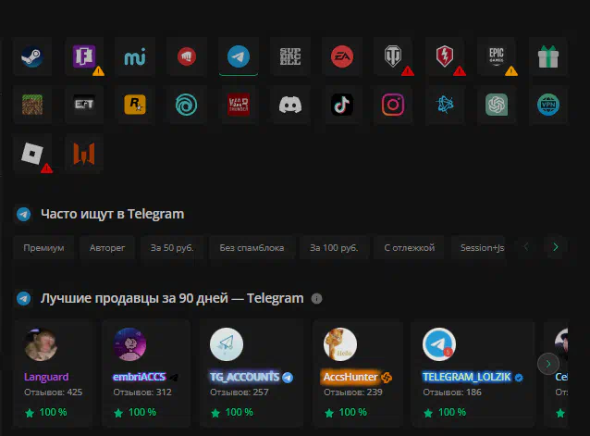The image size is (590, 436).
Task: Click embriACCS purple avatar
Action: (x=129, y=344)
